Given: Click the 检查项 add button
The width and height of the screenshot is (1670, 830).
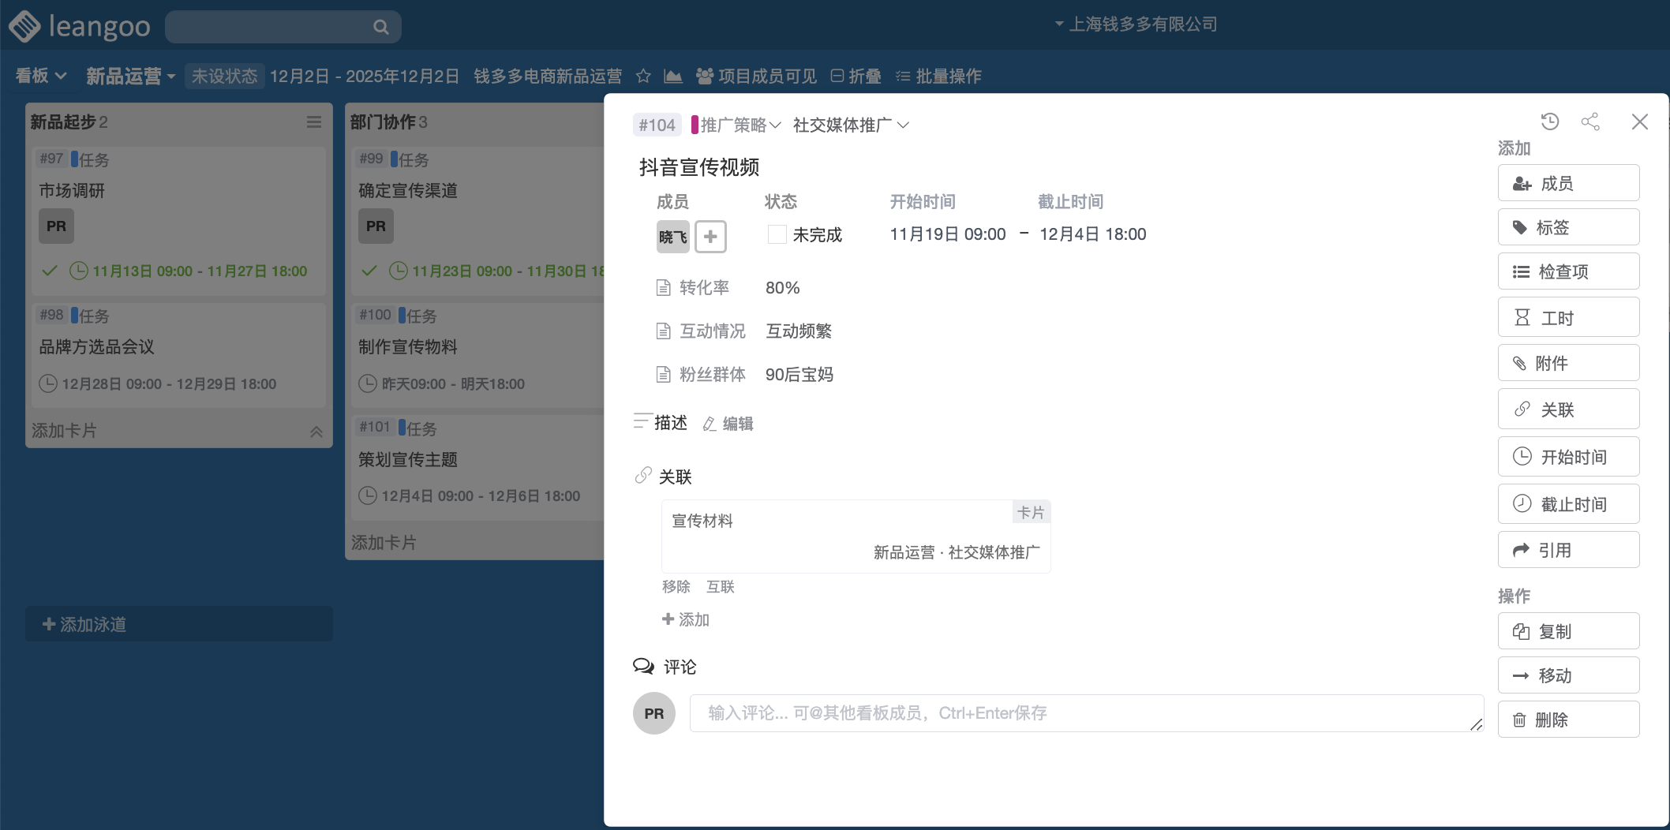Looking at the screenshot, I should pos(1567,272).
